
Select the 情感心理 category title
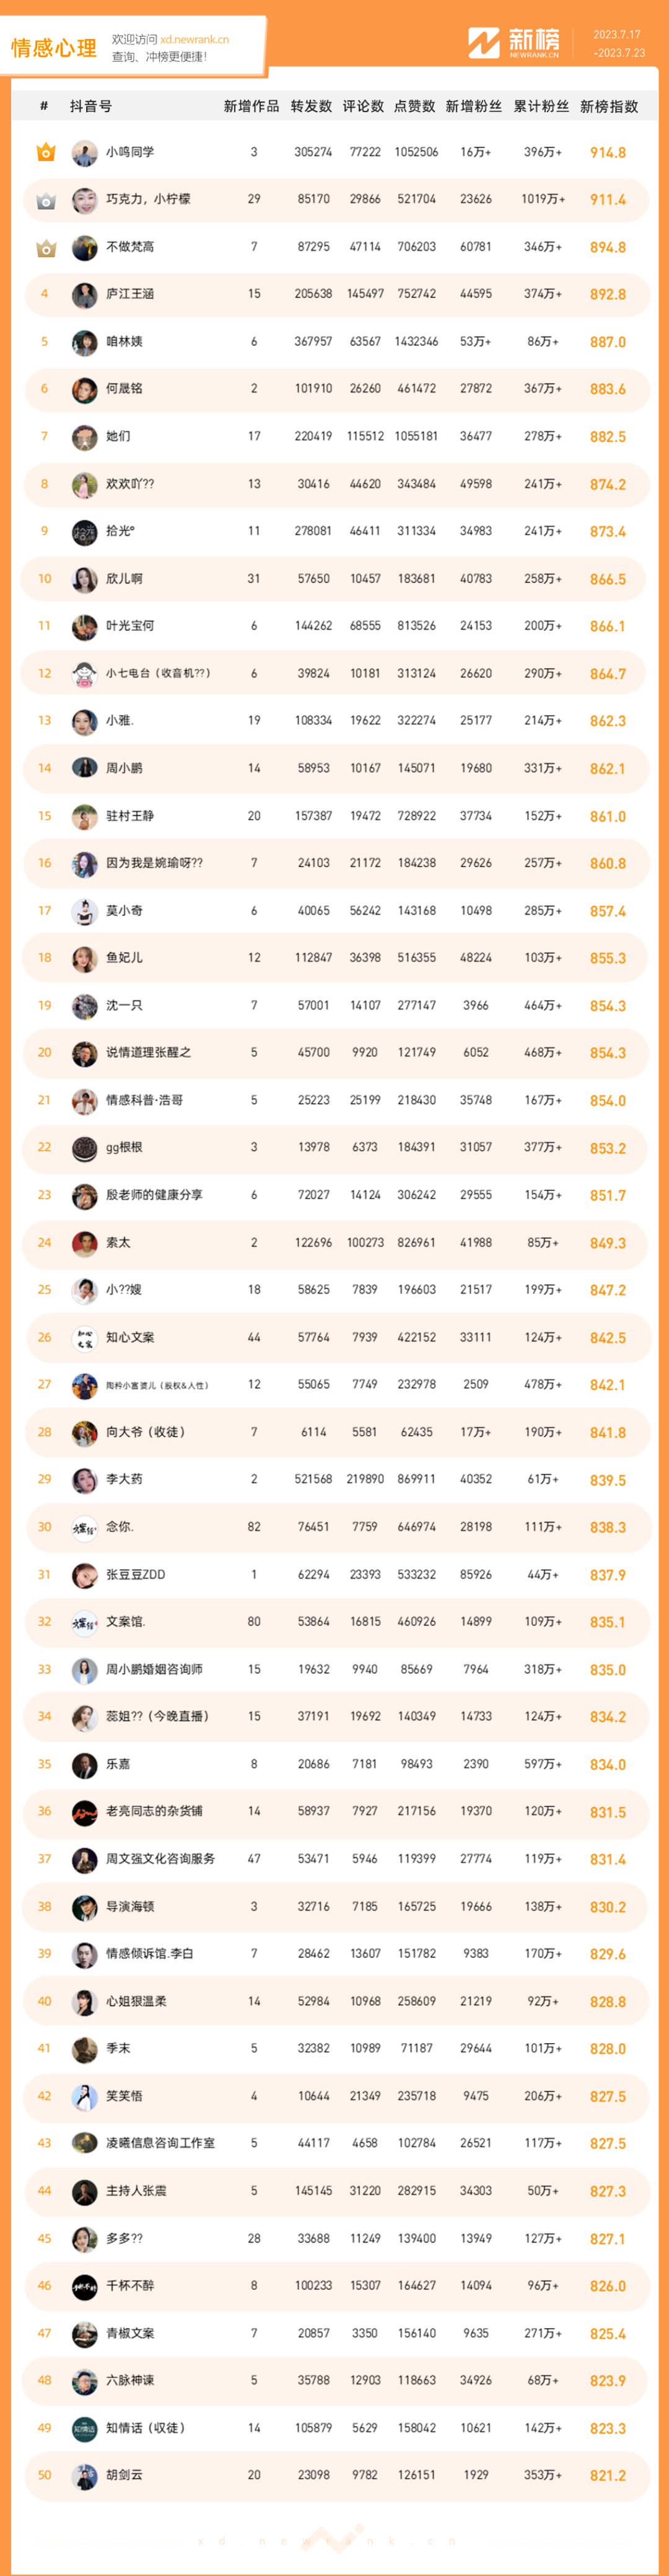coord(54,48)
